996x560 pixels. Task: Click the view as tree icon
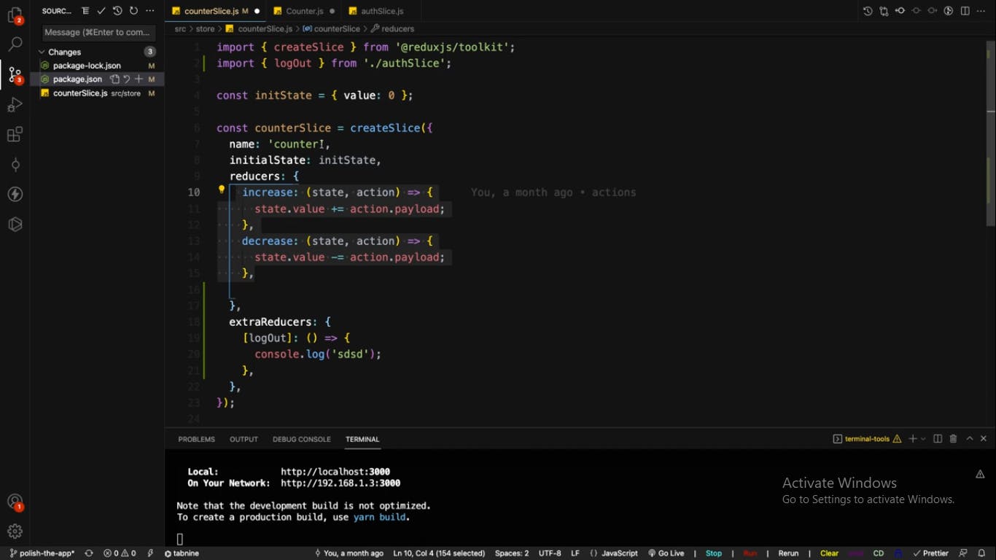(x=85, y=11)
